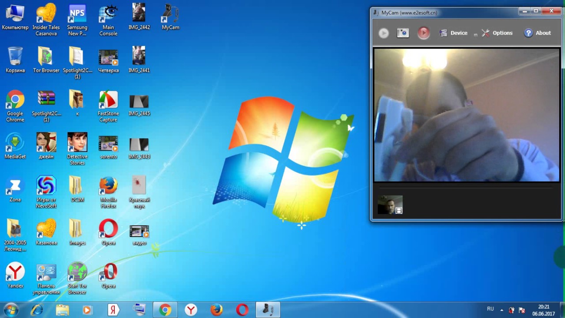Launch Main Console shortcut
The width and height of the screenshot is (565, 318).
(x=108, y=20)
